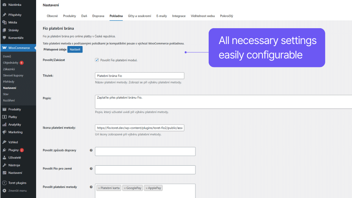Image resolution: width=352 pixels, height=198 pixels.
Task: Click the Marketing megaphone icon
Action: coord(4,132)
